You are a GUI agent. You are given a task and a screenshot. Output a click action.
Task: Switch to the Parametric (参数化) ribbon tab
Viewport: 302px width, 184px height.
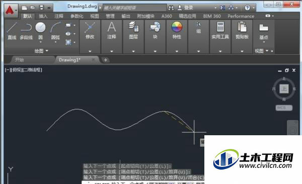coord(77,16)
